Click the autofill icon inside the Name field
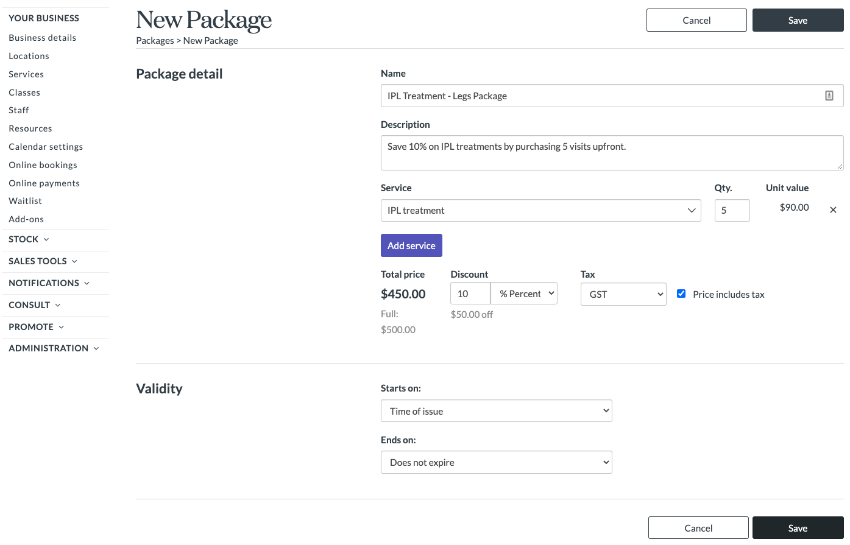The image size is (850, 545). (829, 95)
